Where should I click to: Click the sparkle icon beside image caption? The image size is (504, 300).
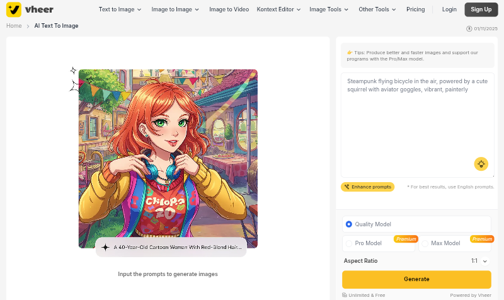105,248
